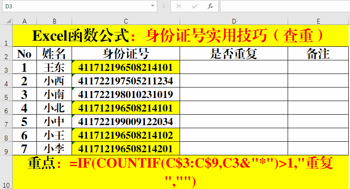
Task: Select the name cell '小西'
Action: pyautogui.click(x=54, y=80)
